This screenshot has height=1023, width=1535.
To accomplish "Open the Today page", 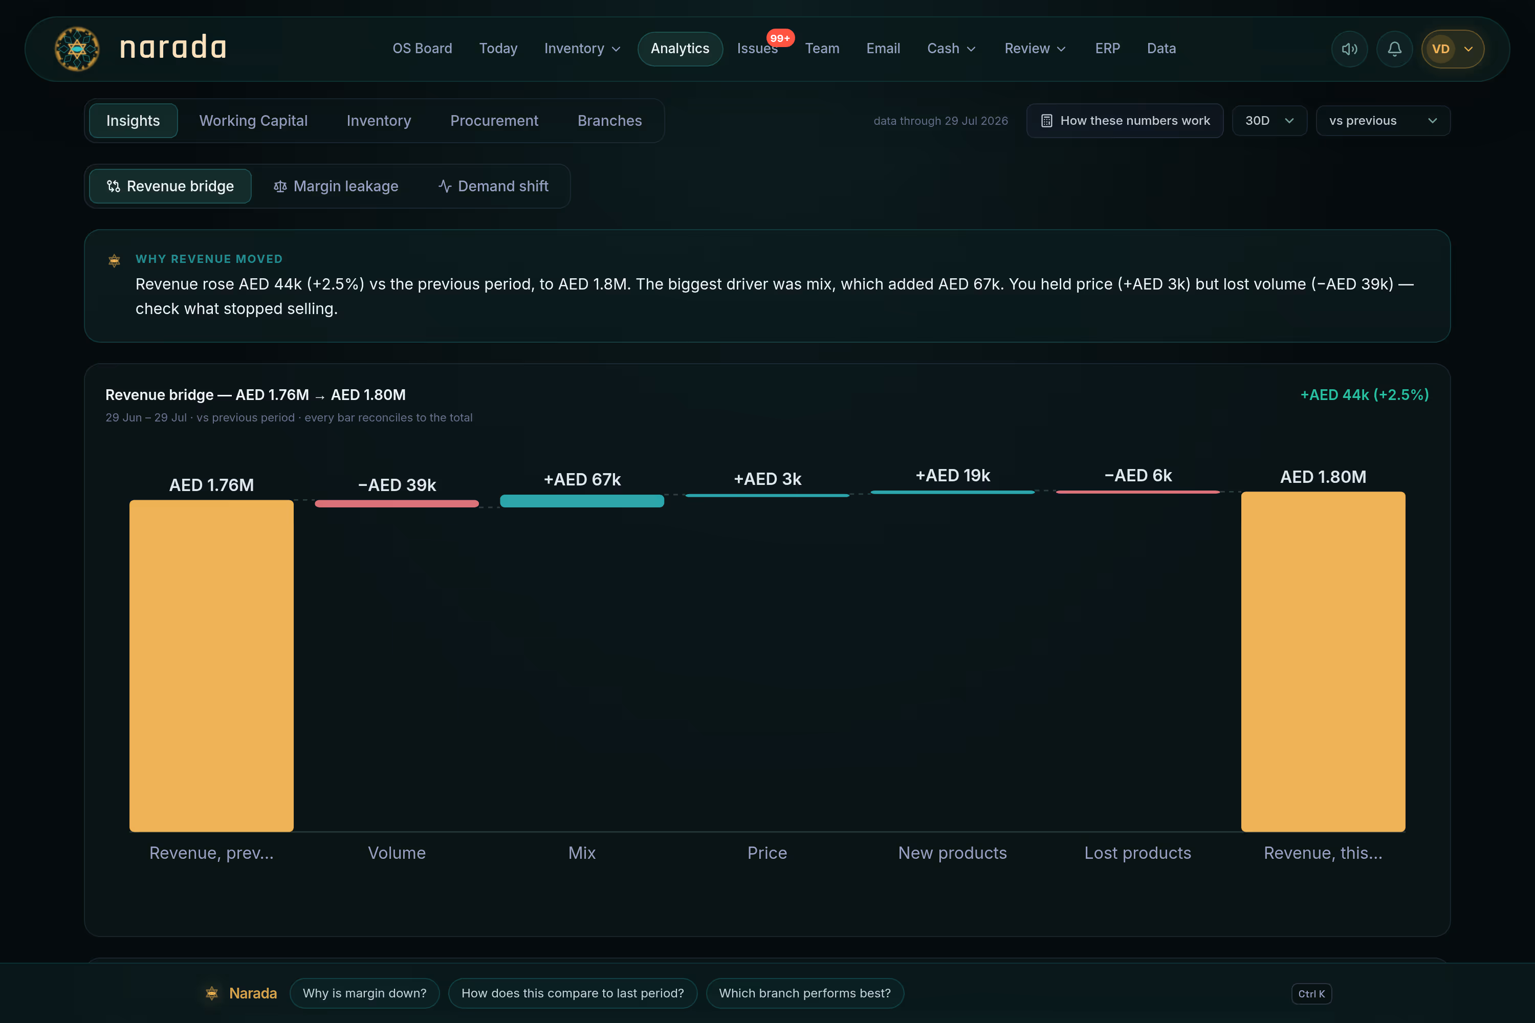I will tap(498, 49).
